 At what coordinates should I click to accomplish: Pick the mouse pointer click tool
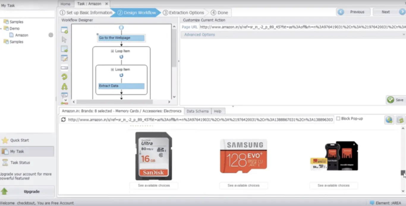[x=64, y=40]
